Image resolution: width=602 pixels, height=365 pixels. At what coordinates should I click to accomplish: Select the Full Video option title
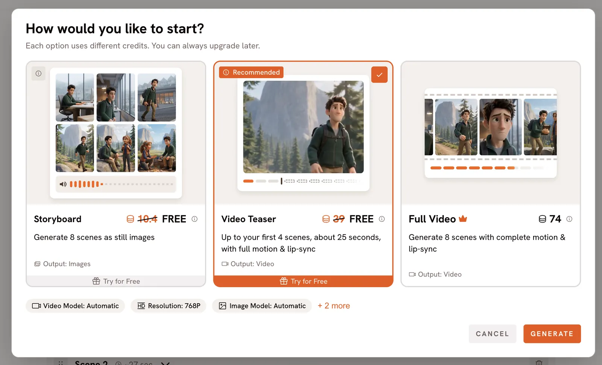(432, 219)
